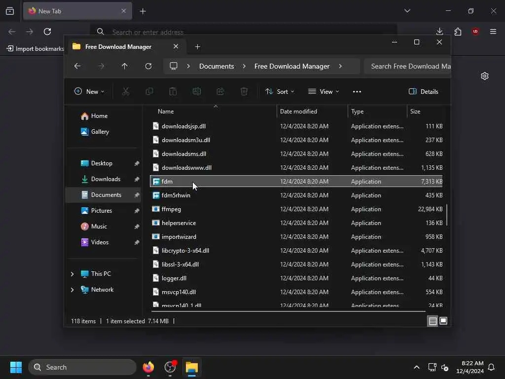Open Firefox extensions puzzle icon
Image resolution: width=505 pixels, height=379 pixels.
[458, 32]
